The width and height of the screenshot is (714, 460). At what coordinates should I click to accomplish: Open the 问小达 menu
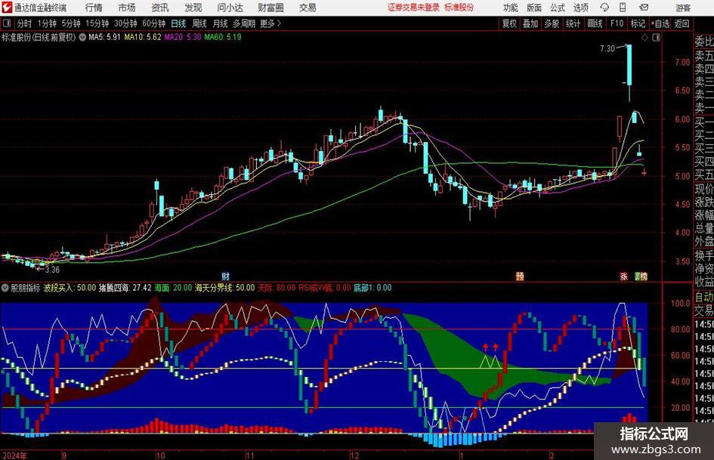point(230,8)
